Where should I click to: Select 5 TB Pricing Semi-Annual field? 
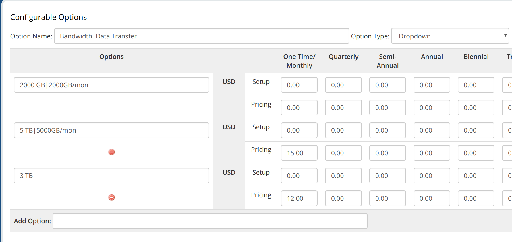click(387, 153)
